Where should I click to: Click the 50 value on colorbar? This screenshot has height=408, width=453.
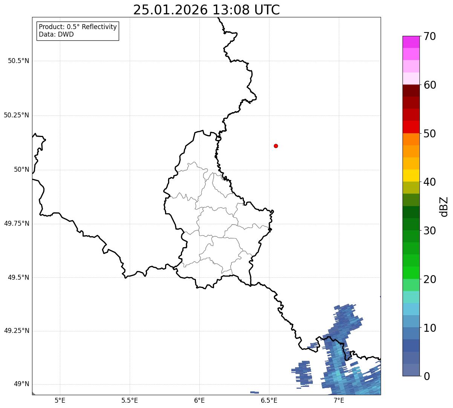(430, 134)
